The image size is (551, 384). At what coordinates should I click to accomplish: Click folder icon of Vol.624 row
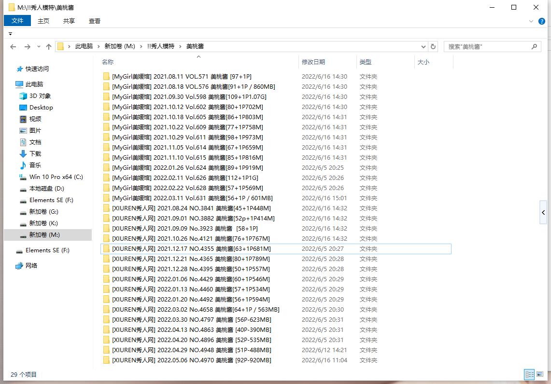coord(106,168)
